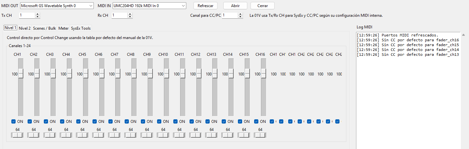Open the MIDI IN device dropdown
The width and height of the screenshot is (469, 149).
(x=149, y=6)
